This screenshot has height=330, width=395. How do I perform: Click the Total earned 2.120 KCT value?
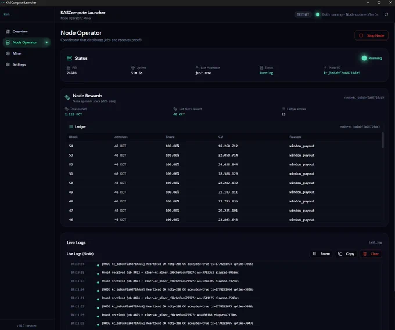click(73, 114)
